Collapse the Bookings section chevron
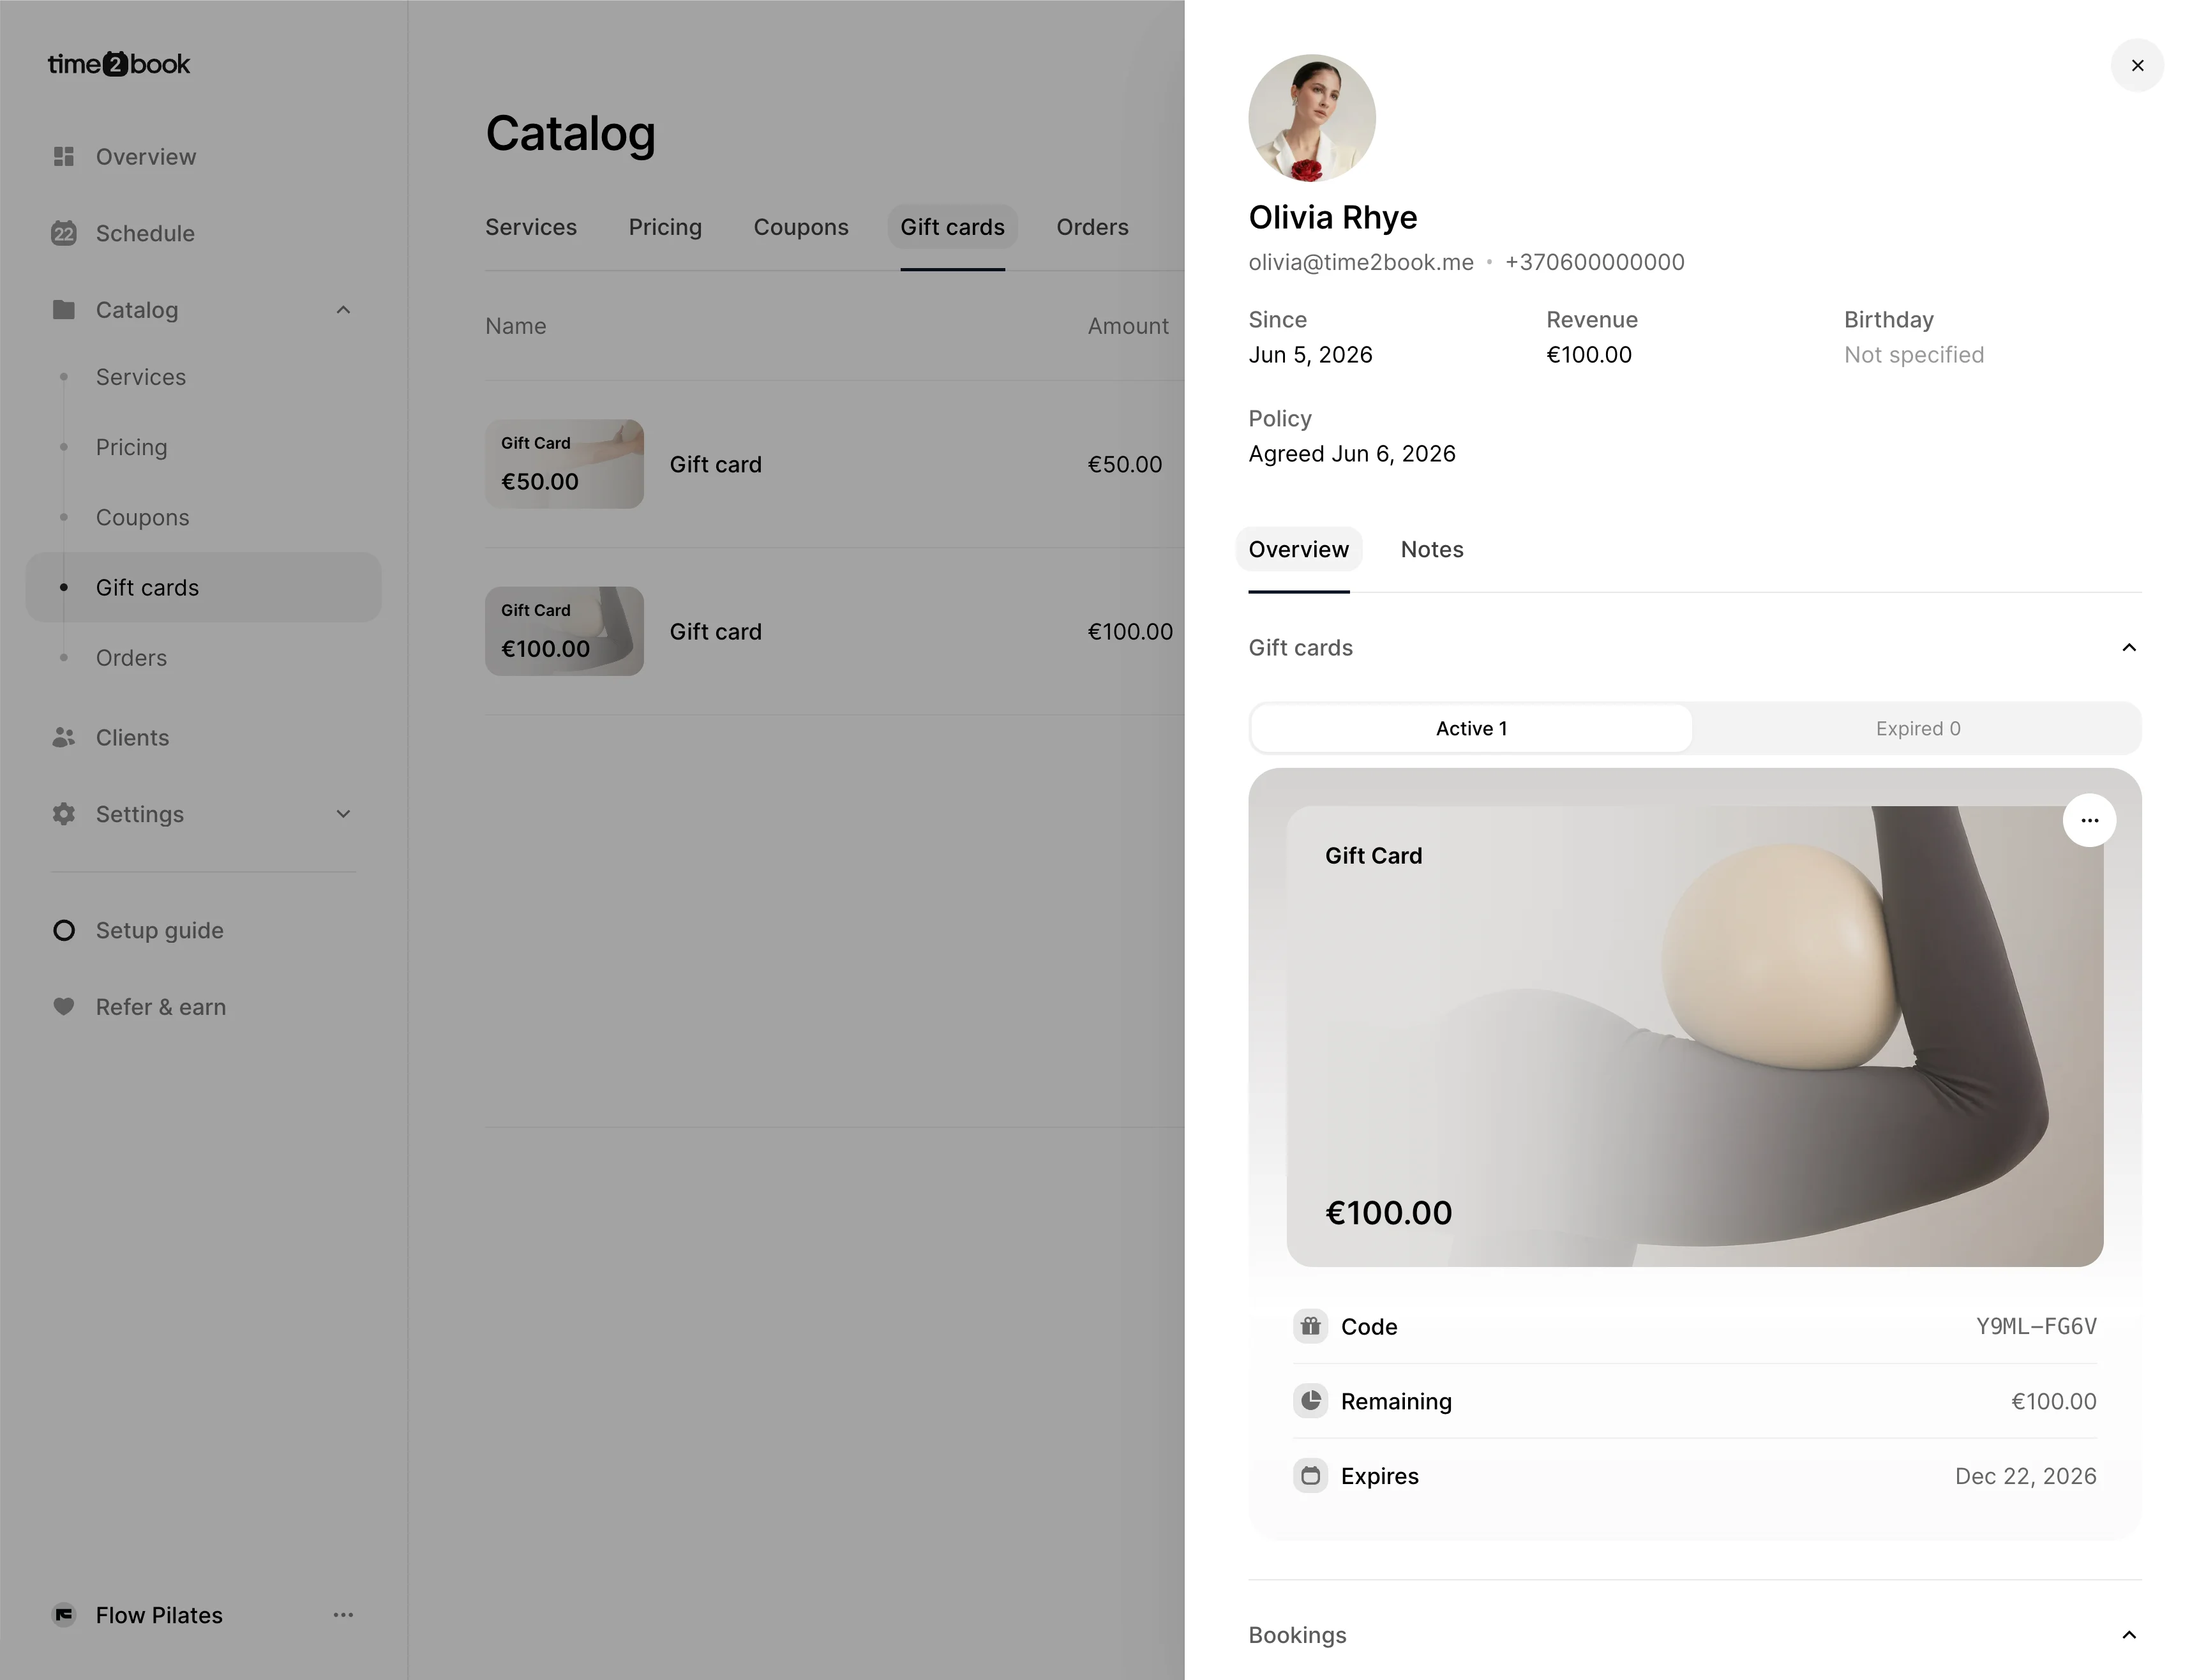Screen dimensions: 2206x1680 [2129, 1635]
